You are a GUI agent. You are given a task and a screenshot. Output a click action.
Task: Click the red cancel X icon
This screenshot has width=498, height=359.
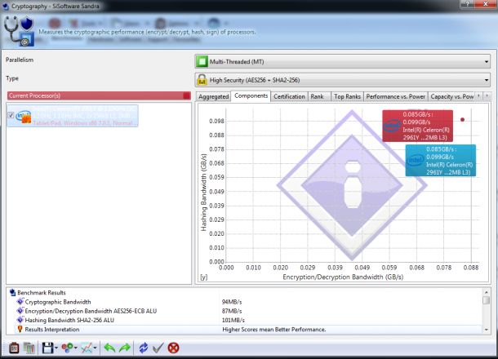pyautogui.click(x=173, y=348)
